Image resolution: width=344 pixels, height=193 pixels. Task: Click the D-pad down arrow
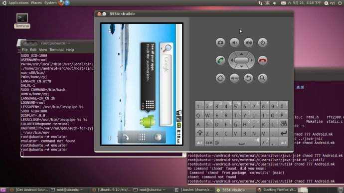[x=241, y=66]
